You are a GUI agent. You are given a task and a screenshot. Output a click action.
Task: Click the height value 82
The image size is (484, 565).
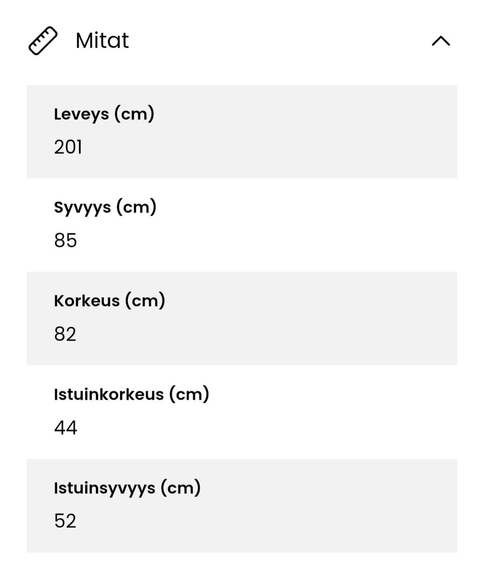(66, 334)
